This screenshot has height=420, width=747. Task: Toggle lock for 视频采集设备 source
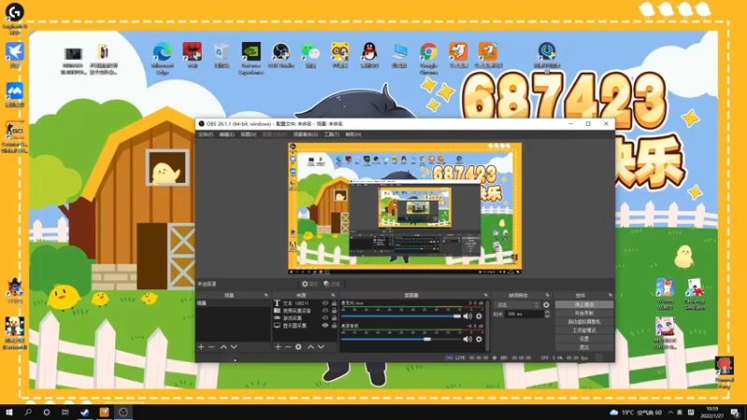pos(334,311)
